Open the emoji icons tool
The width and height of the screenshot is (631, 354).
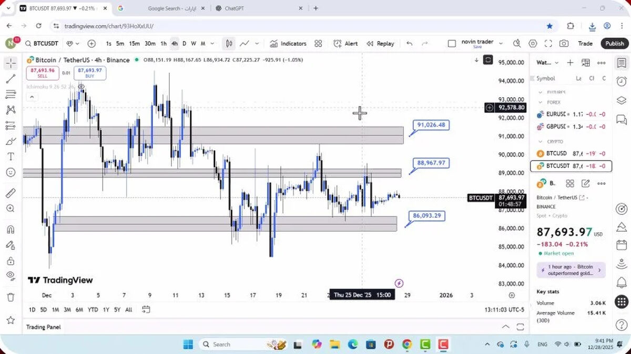coord(11,172)
